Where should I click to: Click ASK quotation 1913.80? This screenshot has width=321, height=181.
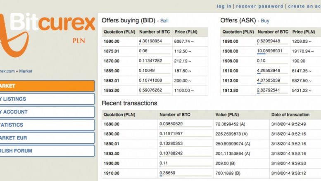(x=230, y=90)
